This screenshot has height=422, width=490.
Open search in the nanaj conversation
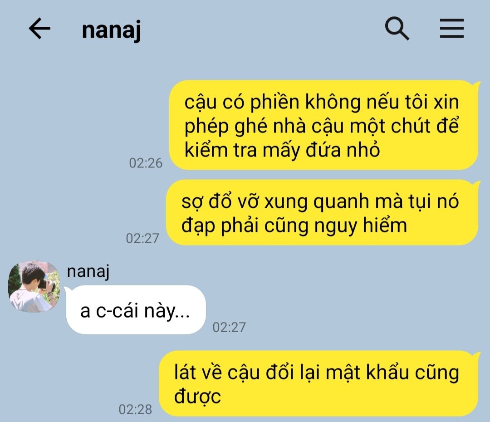[397, 29]
